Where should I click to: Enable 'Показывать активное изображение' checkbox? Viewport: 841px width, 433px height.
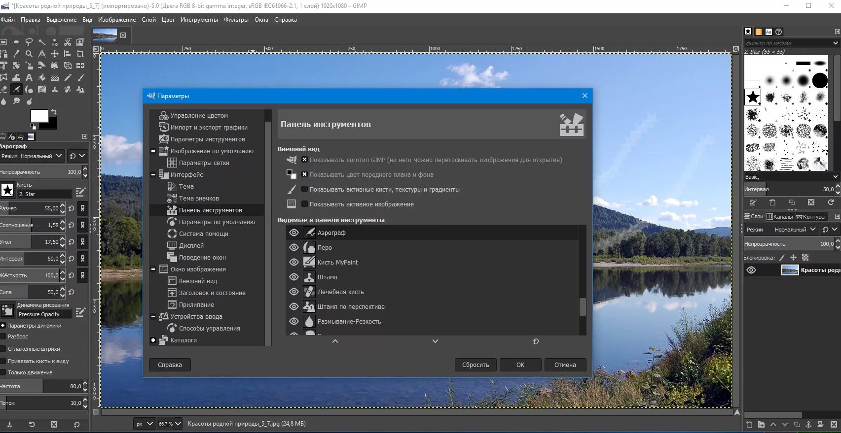(304, 204)
